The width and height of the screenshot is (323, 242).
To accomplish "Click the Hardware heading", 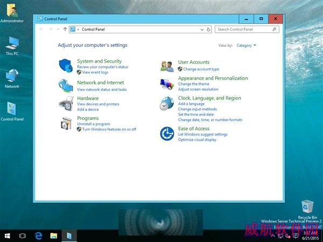I will tap(88, 98).
